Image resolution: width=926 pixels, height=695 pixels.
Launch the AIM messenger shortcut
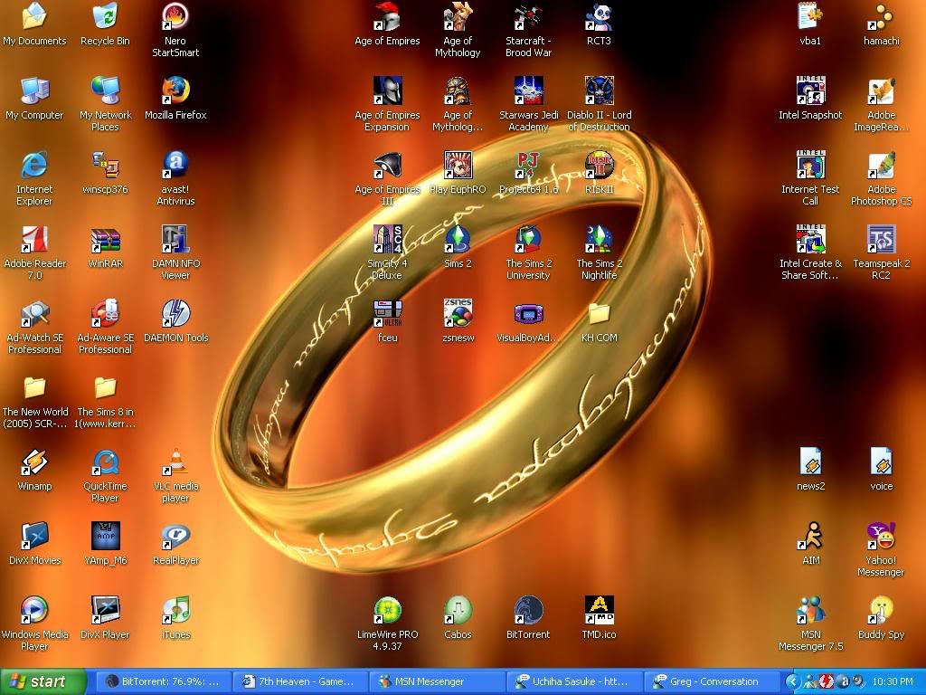pyautogui.click(x=810, y=537)
